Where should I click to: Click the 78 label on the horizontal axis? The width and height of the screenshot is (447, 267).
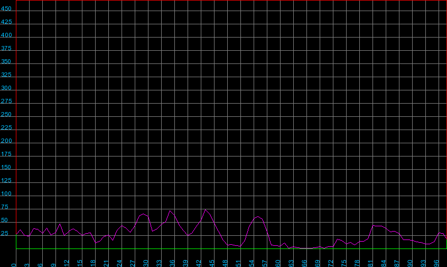point(357,263)
